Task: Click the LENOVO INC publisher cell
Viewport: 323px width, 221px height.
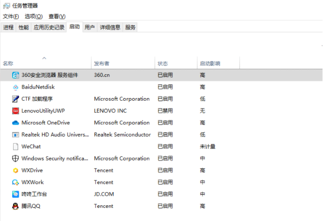Action: [110, 111]
